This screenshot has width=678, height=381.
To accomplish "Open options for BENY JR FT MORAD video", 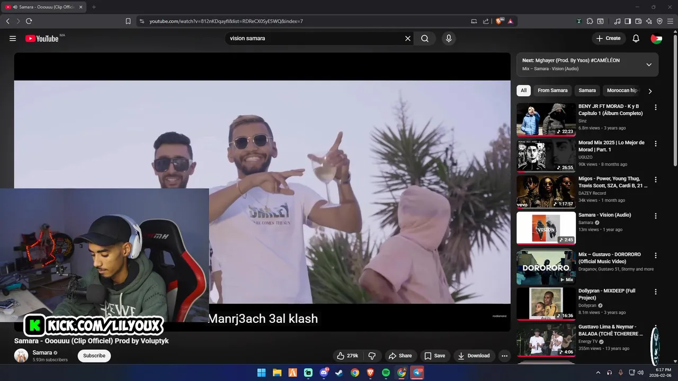I will point(656,107).
